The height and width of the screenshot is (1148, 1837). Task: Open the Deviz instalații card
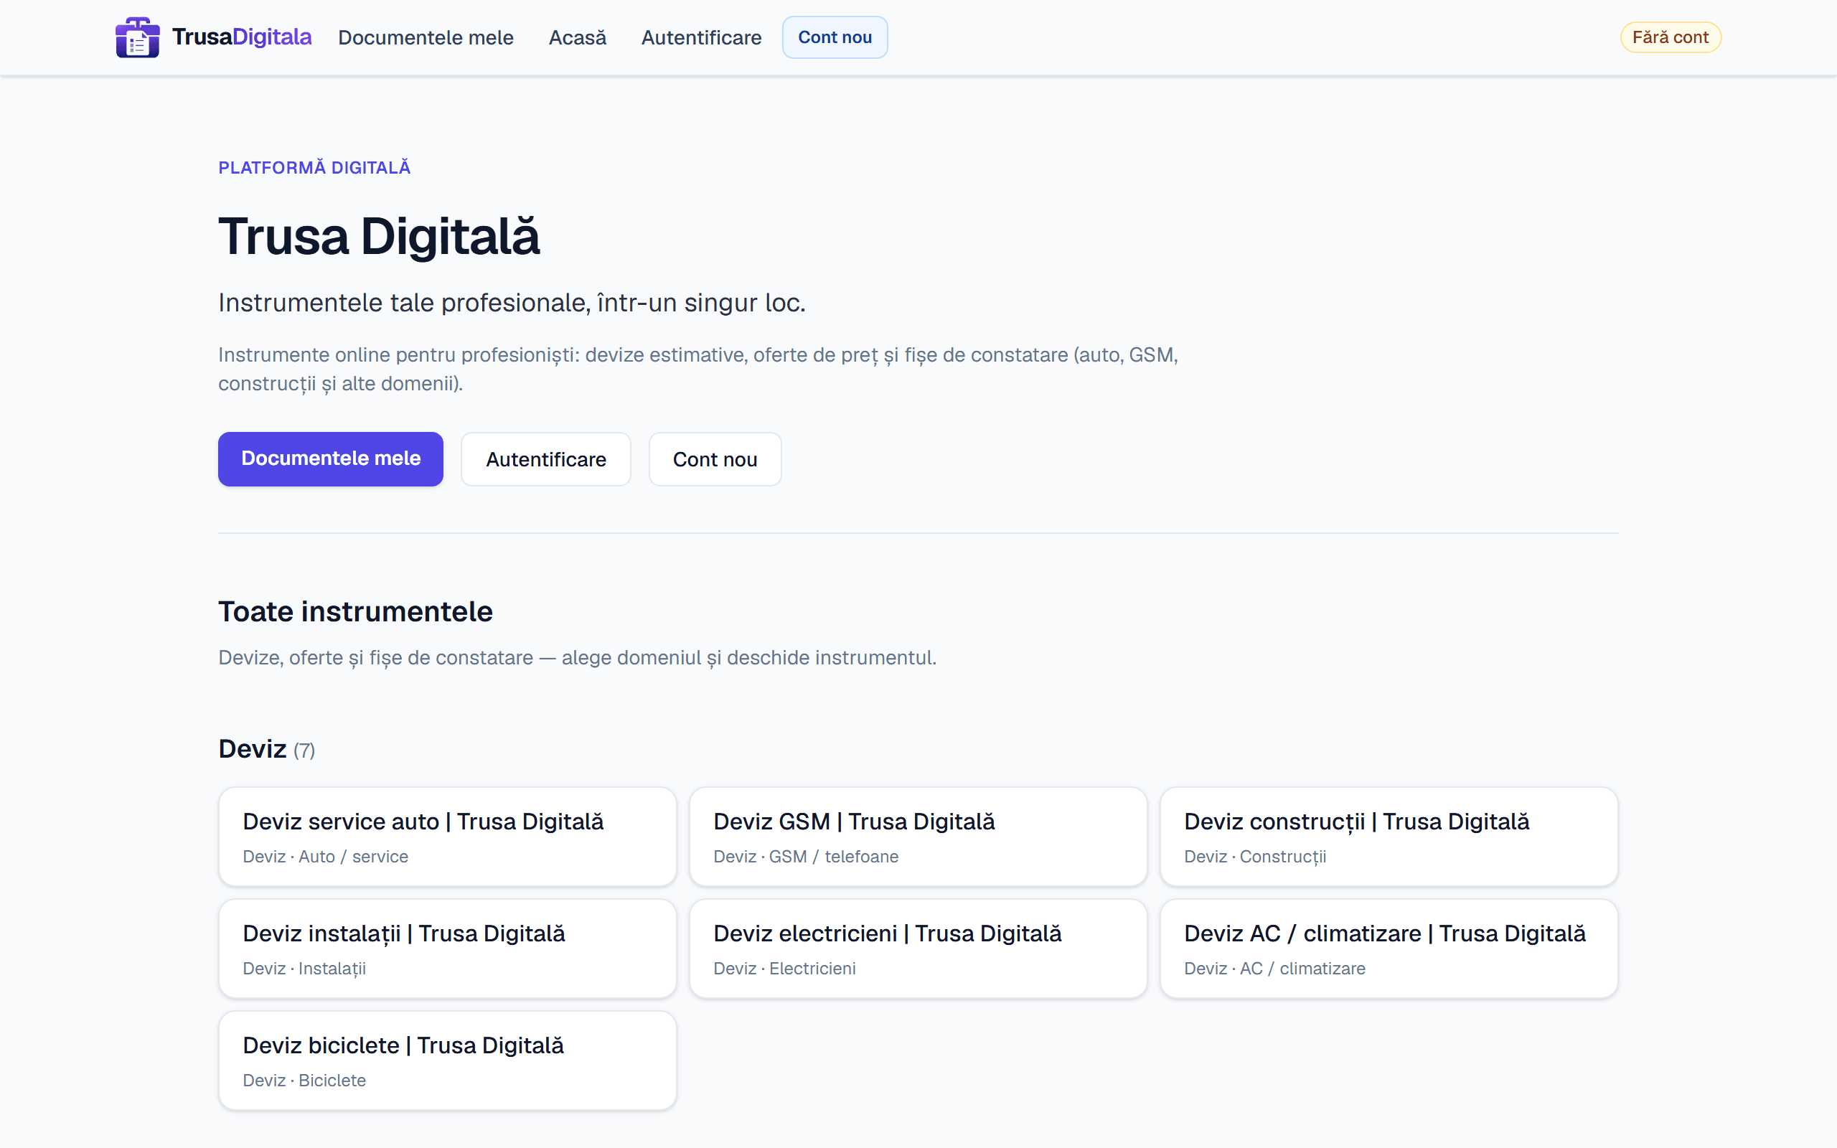click(x=448, y=949)
